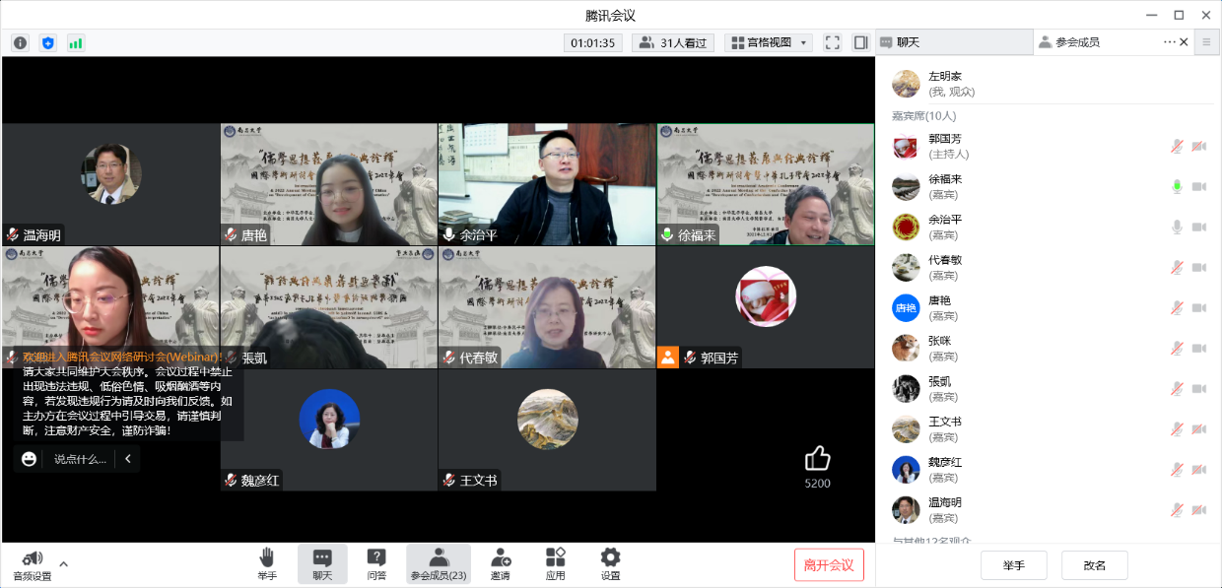The height and width of the screenshot is (588, 1222).
Task: Switch to the 聊天 tab
Action: tap(954, 42)
